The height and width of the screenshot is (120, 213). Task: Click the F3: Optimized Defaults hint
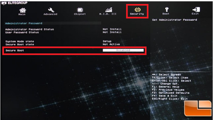coord(171,93)
